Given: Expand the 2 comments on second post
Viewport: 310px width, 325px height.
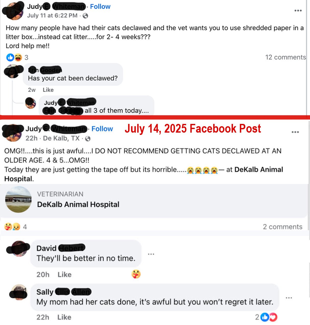Looking at the screenshot, I should 282,227.
